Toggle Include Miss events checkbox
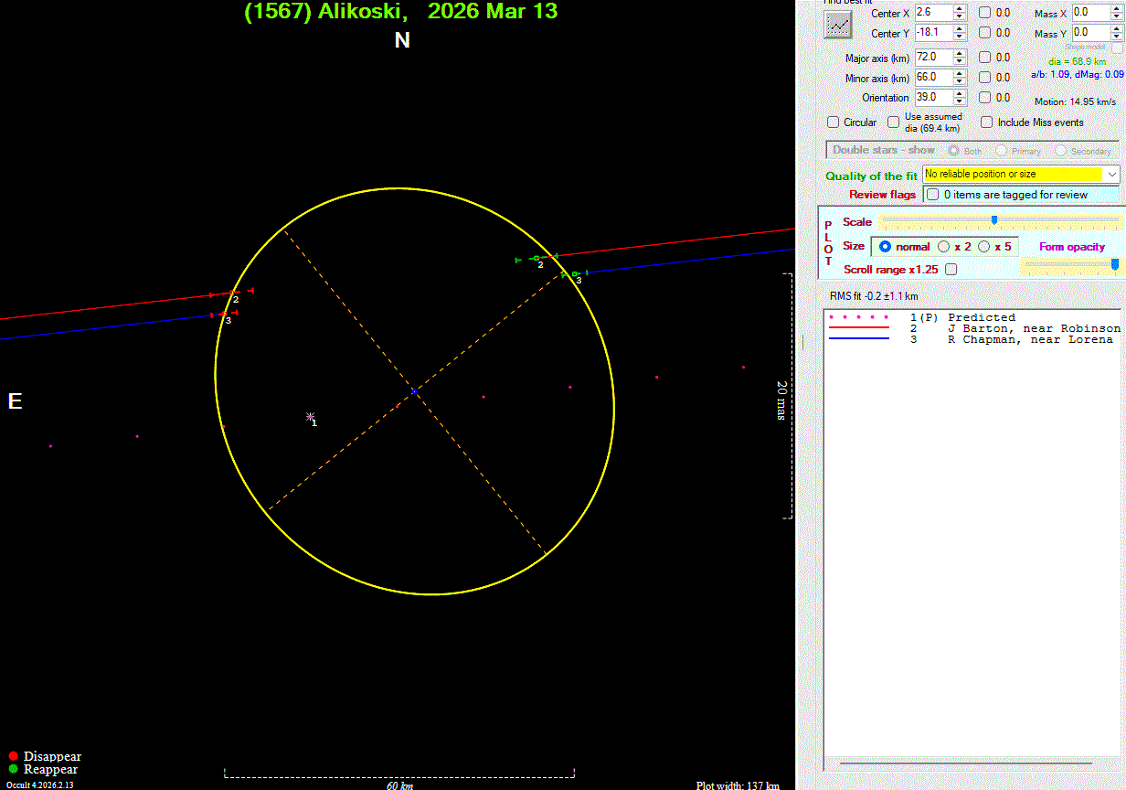1126x790 pixels. click(987, 123)
